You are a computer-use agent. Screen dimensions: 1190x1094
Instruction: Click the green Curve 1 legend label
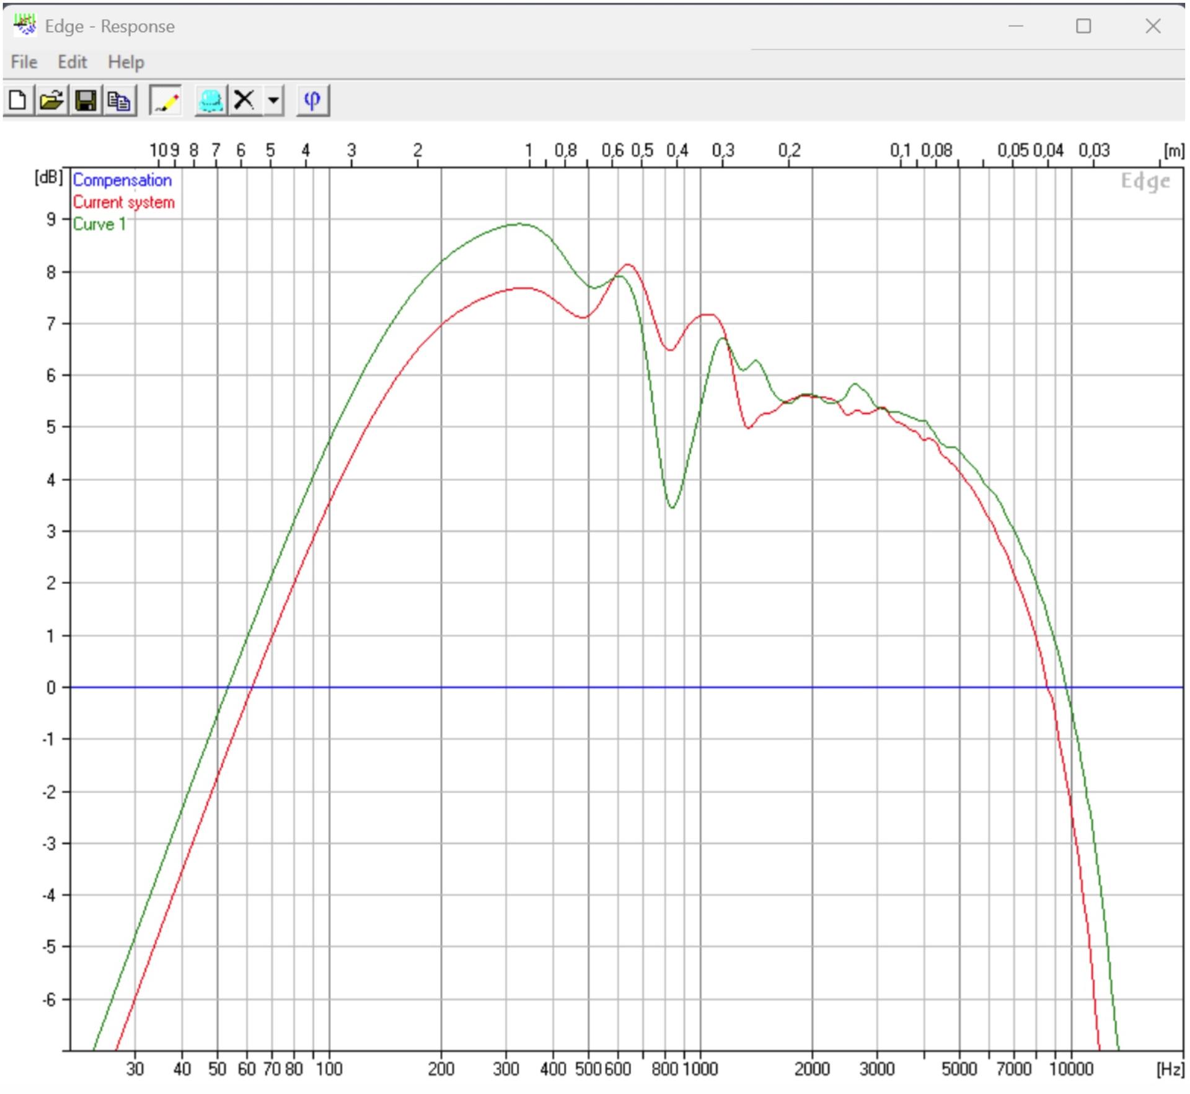(x=99, y=224)
